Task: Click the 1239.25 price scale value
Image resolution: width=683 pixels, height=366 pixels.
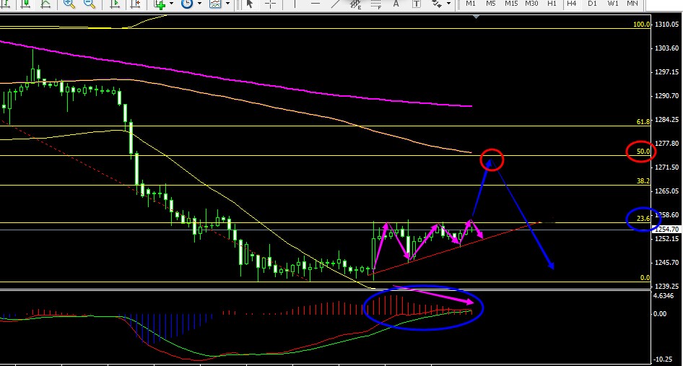Action: click(667, 287)
